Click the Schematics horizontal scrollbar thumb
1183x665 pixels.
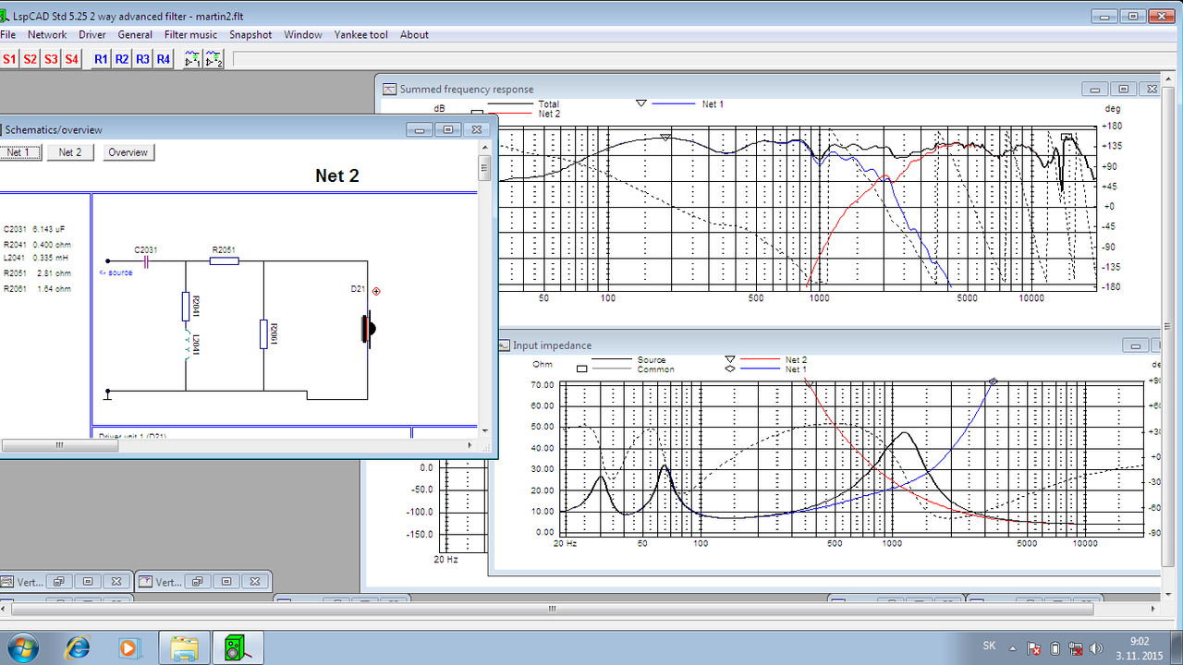[x=59, y=444]
